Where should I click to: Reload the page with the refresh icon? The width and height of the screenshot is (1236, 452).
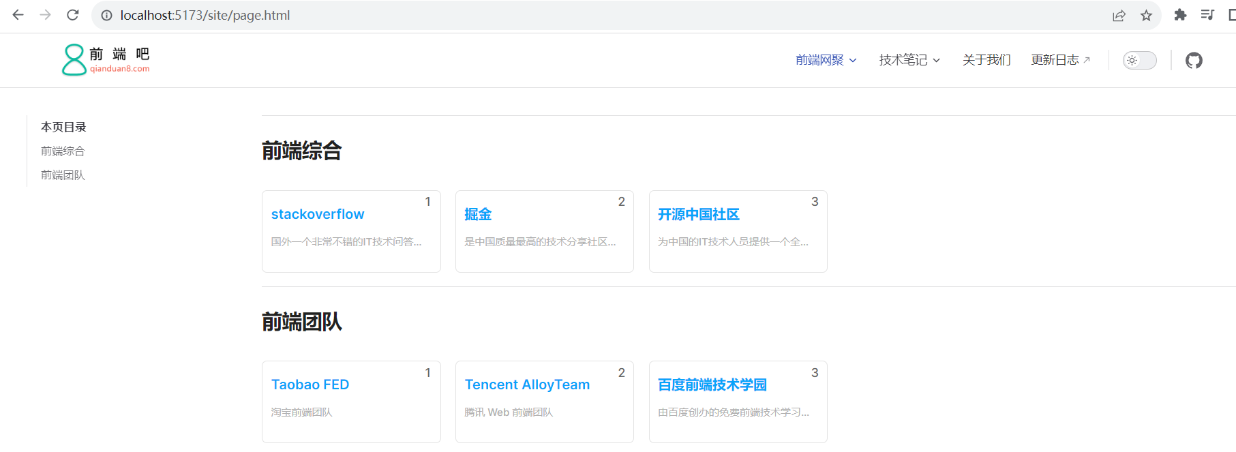(x=73, y=15)
